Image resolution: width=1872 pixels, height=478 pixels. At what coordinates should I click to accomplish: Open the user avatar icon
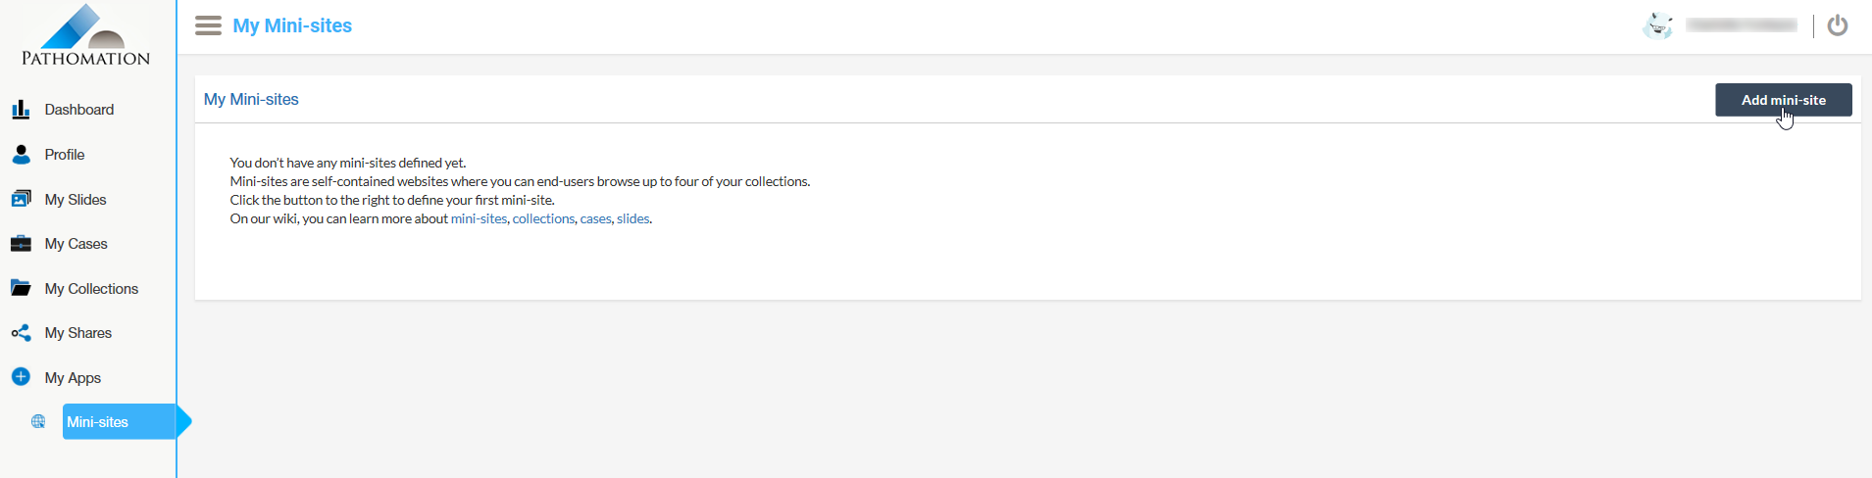(1657, 25)
